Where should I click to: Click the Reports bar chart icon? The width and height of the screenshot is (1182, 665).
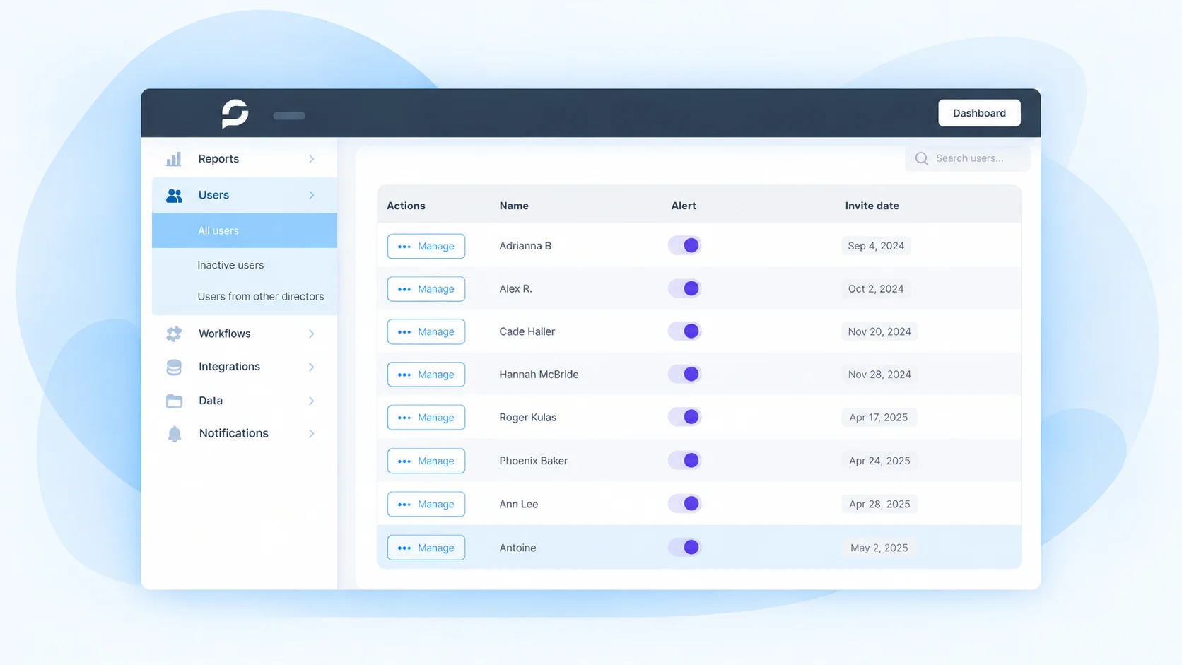click(x=174, y=159)
